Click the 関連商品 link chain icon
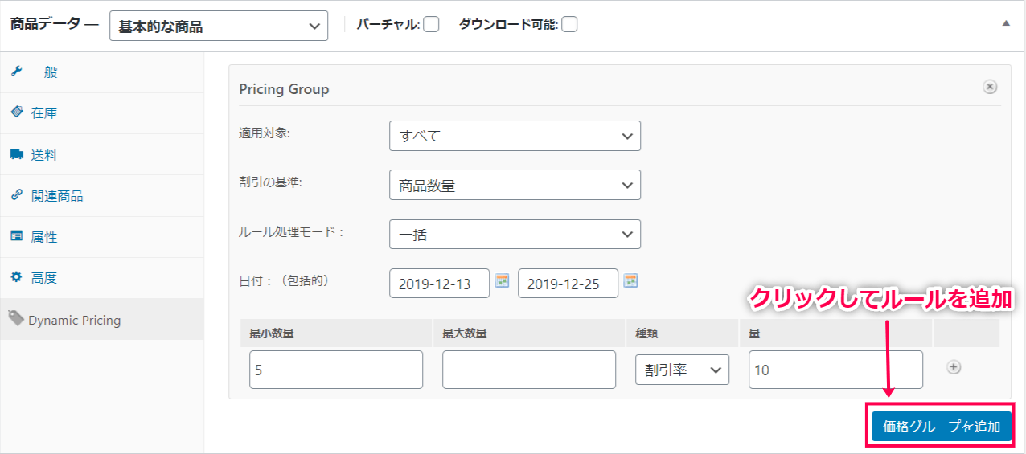This screenshot has width=1026, height=454. [x=16, y=195]
